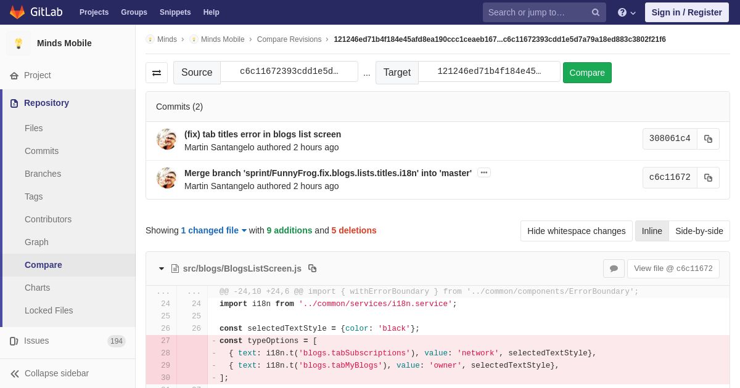Click author avatar of first commit
This screenshot has width=740, height=388.
click(x=166, y=139)
